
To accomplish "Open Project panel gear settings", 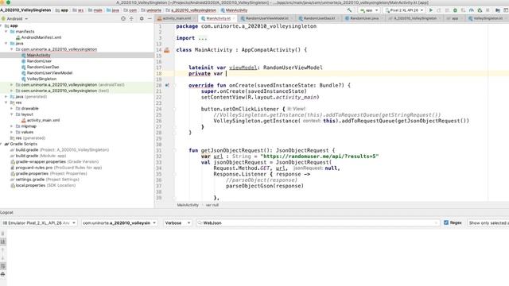I will [x=142, y=19].
